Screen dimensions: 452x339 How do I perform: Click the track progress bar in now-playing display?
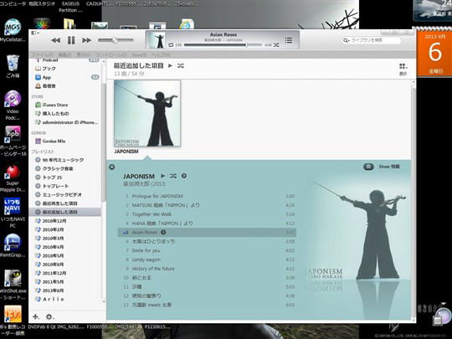(x=223, y=45)
